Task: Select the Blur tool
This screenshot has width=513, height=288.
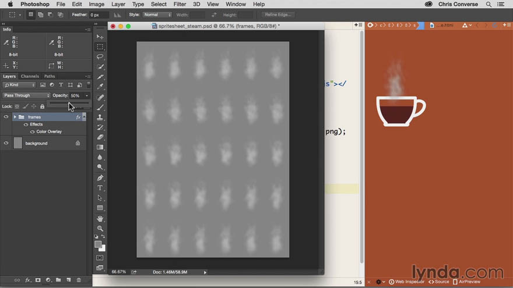Action: [100, 158]
